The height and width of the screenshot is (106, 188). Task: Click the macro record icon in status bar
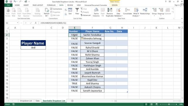[14, 104]
